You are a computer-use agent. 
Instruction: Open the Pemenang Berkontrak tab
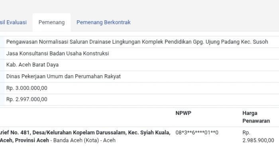pyautogui.click(x=103, y=22)
